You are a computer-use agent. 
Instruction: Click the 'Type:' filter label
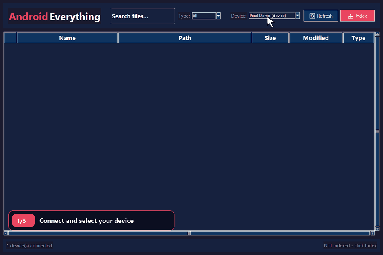[184, 16]
